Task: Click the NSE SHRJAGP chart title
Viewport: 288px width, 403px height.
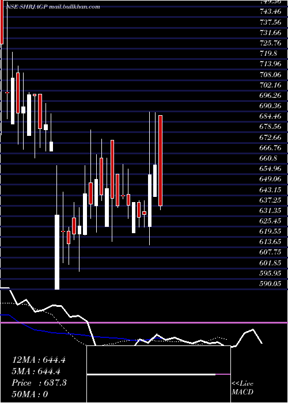Action: pos(52,7)
